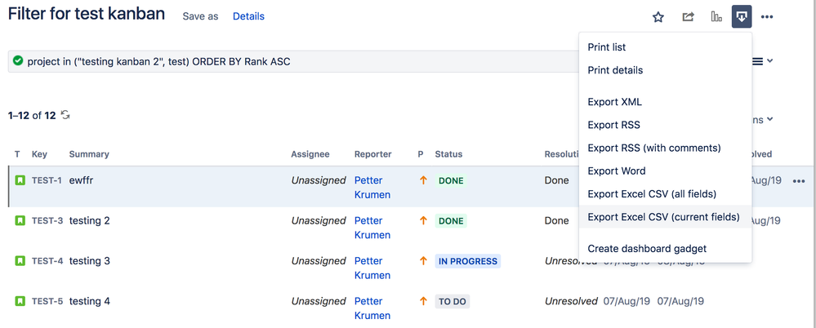Click the priority arrow in TEST-4 row
Image resolution: width=816 pixels, height=328 pixels.
click(423, 261)
